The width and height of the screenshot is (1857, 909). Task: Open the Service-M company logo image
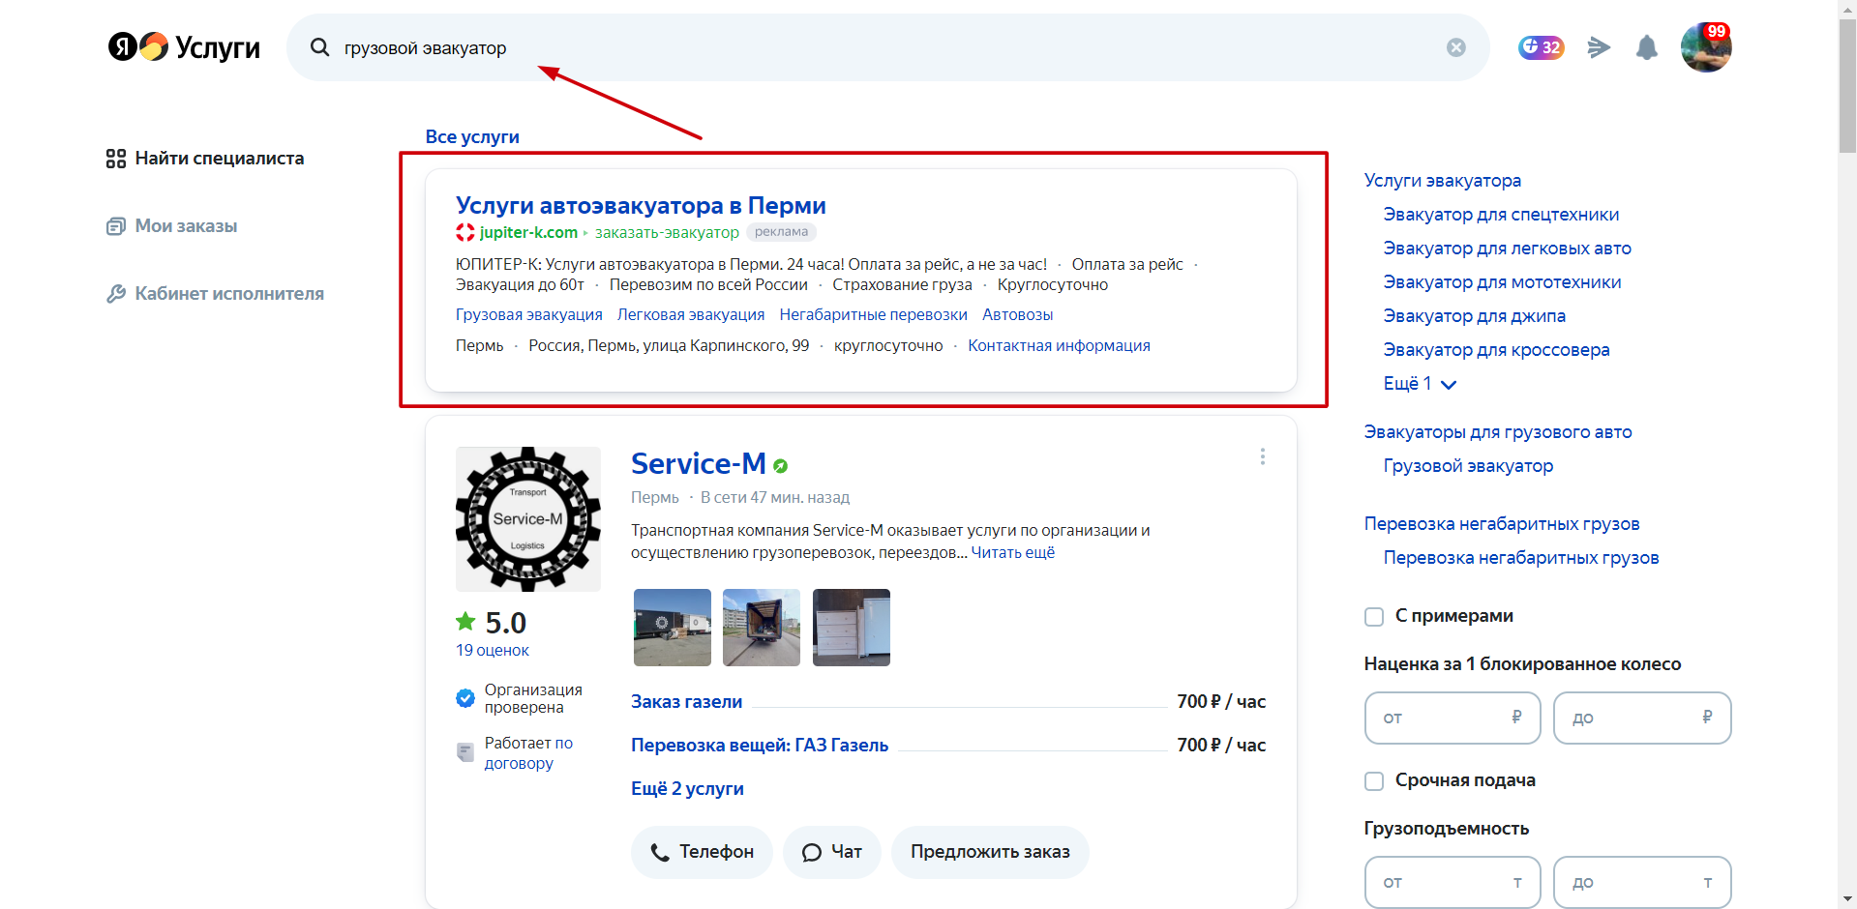[528, 518]
